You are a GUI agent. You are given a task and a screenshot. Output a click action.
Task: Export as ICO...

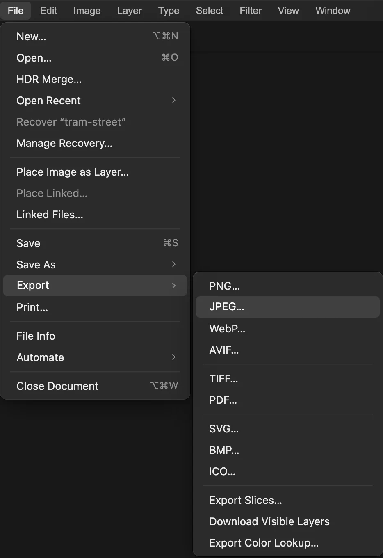click(x=288, y=471)
